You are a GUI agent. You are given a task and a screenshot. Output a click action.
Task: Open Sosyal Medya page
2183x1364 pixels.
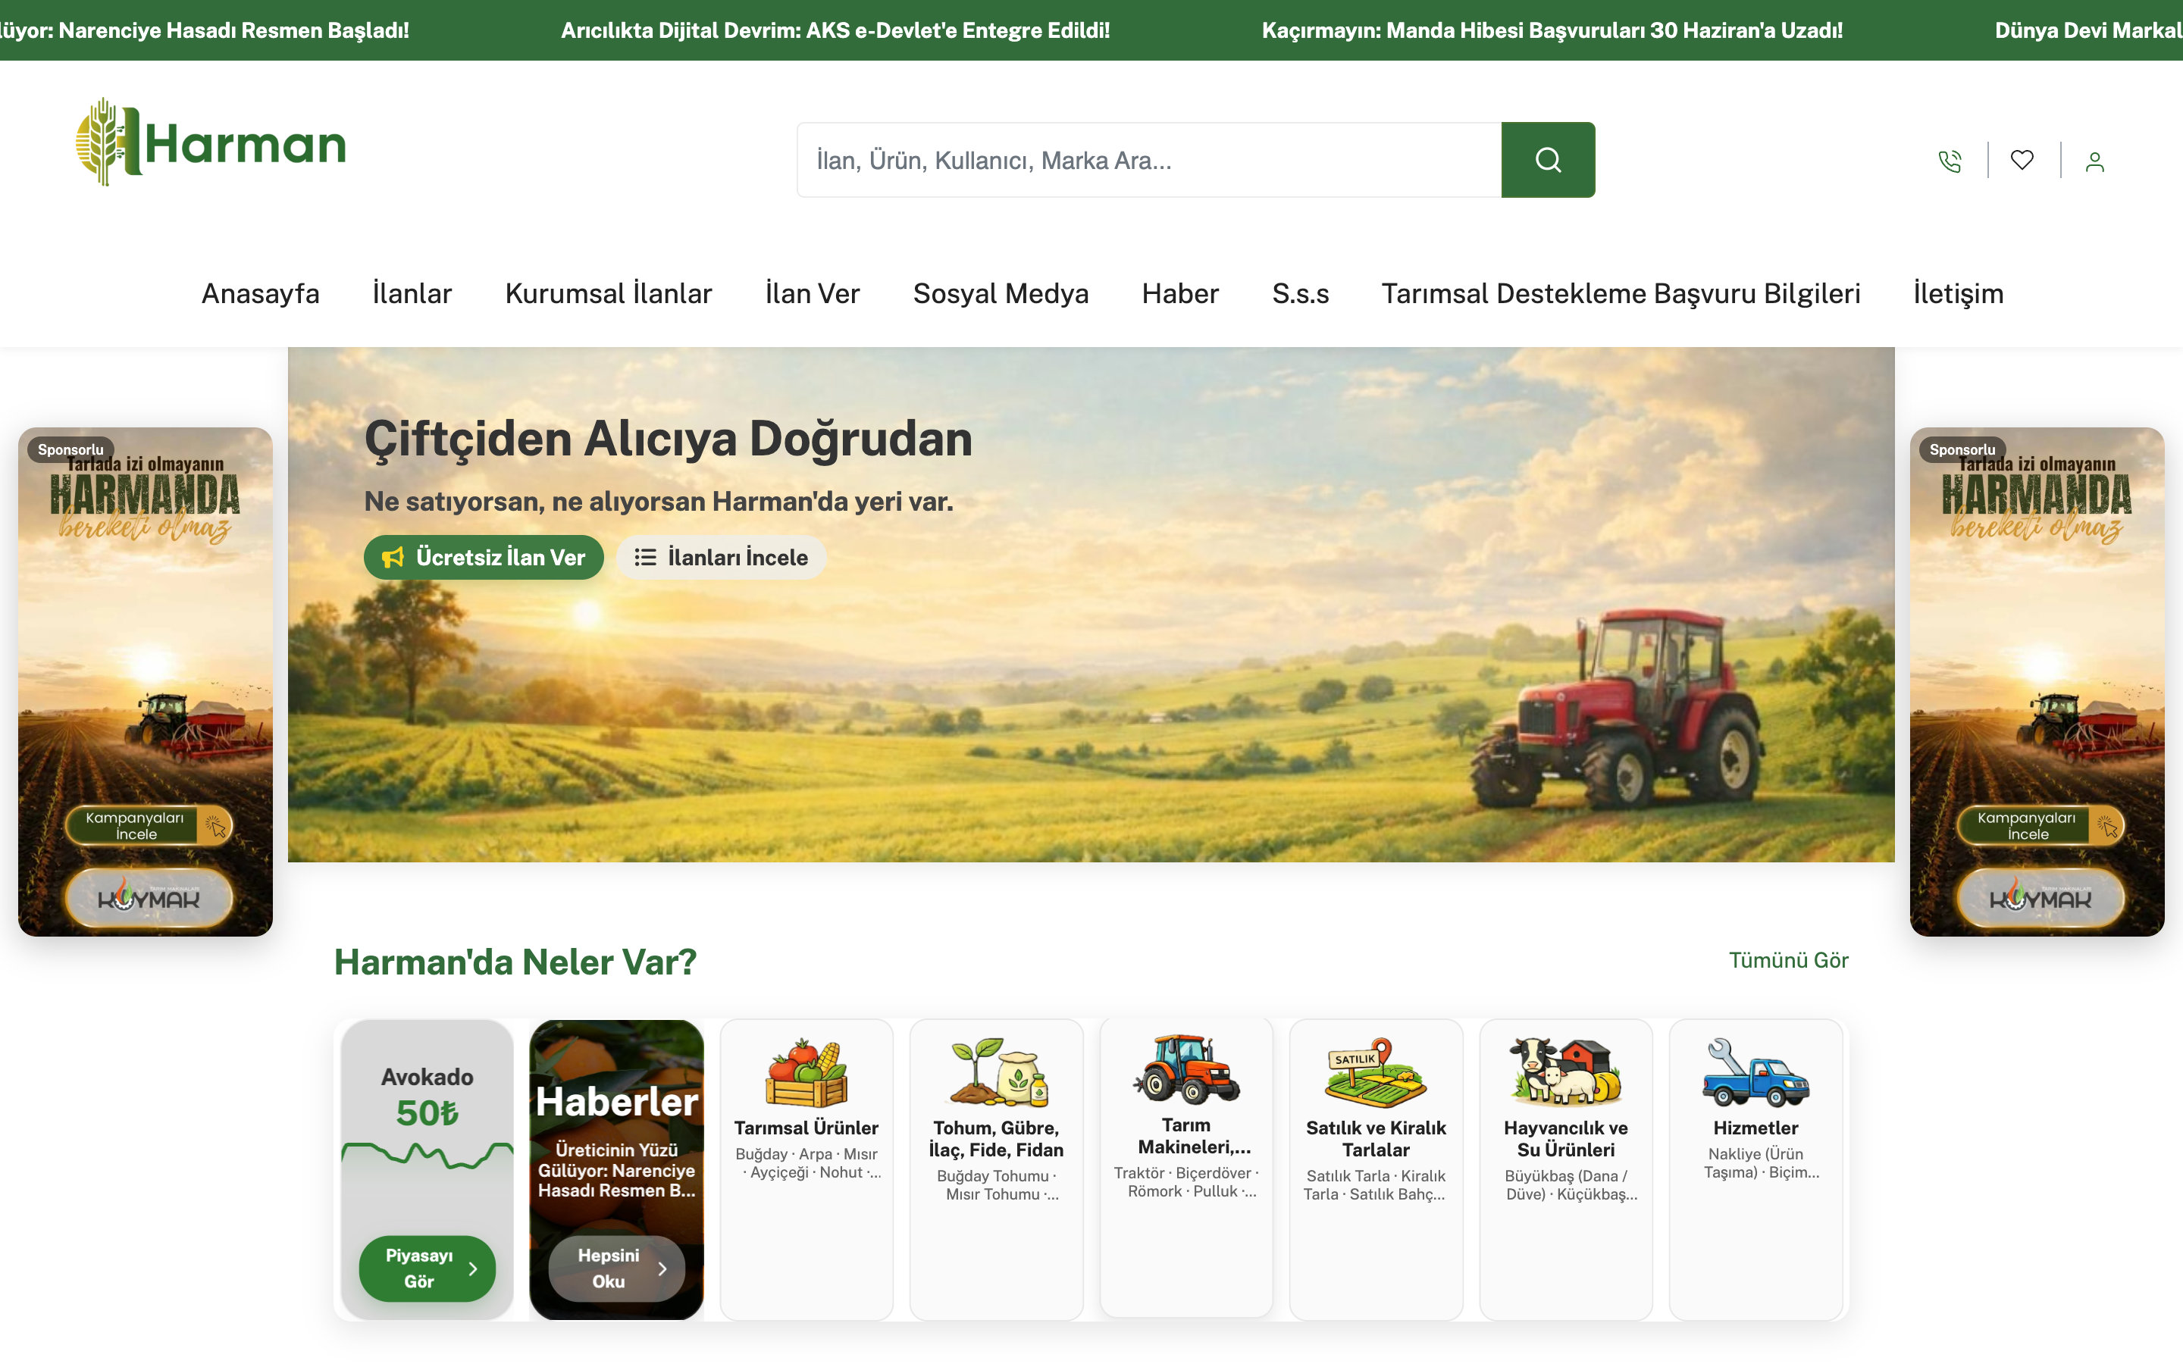pos(1001,294)
